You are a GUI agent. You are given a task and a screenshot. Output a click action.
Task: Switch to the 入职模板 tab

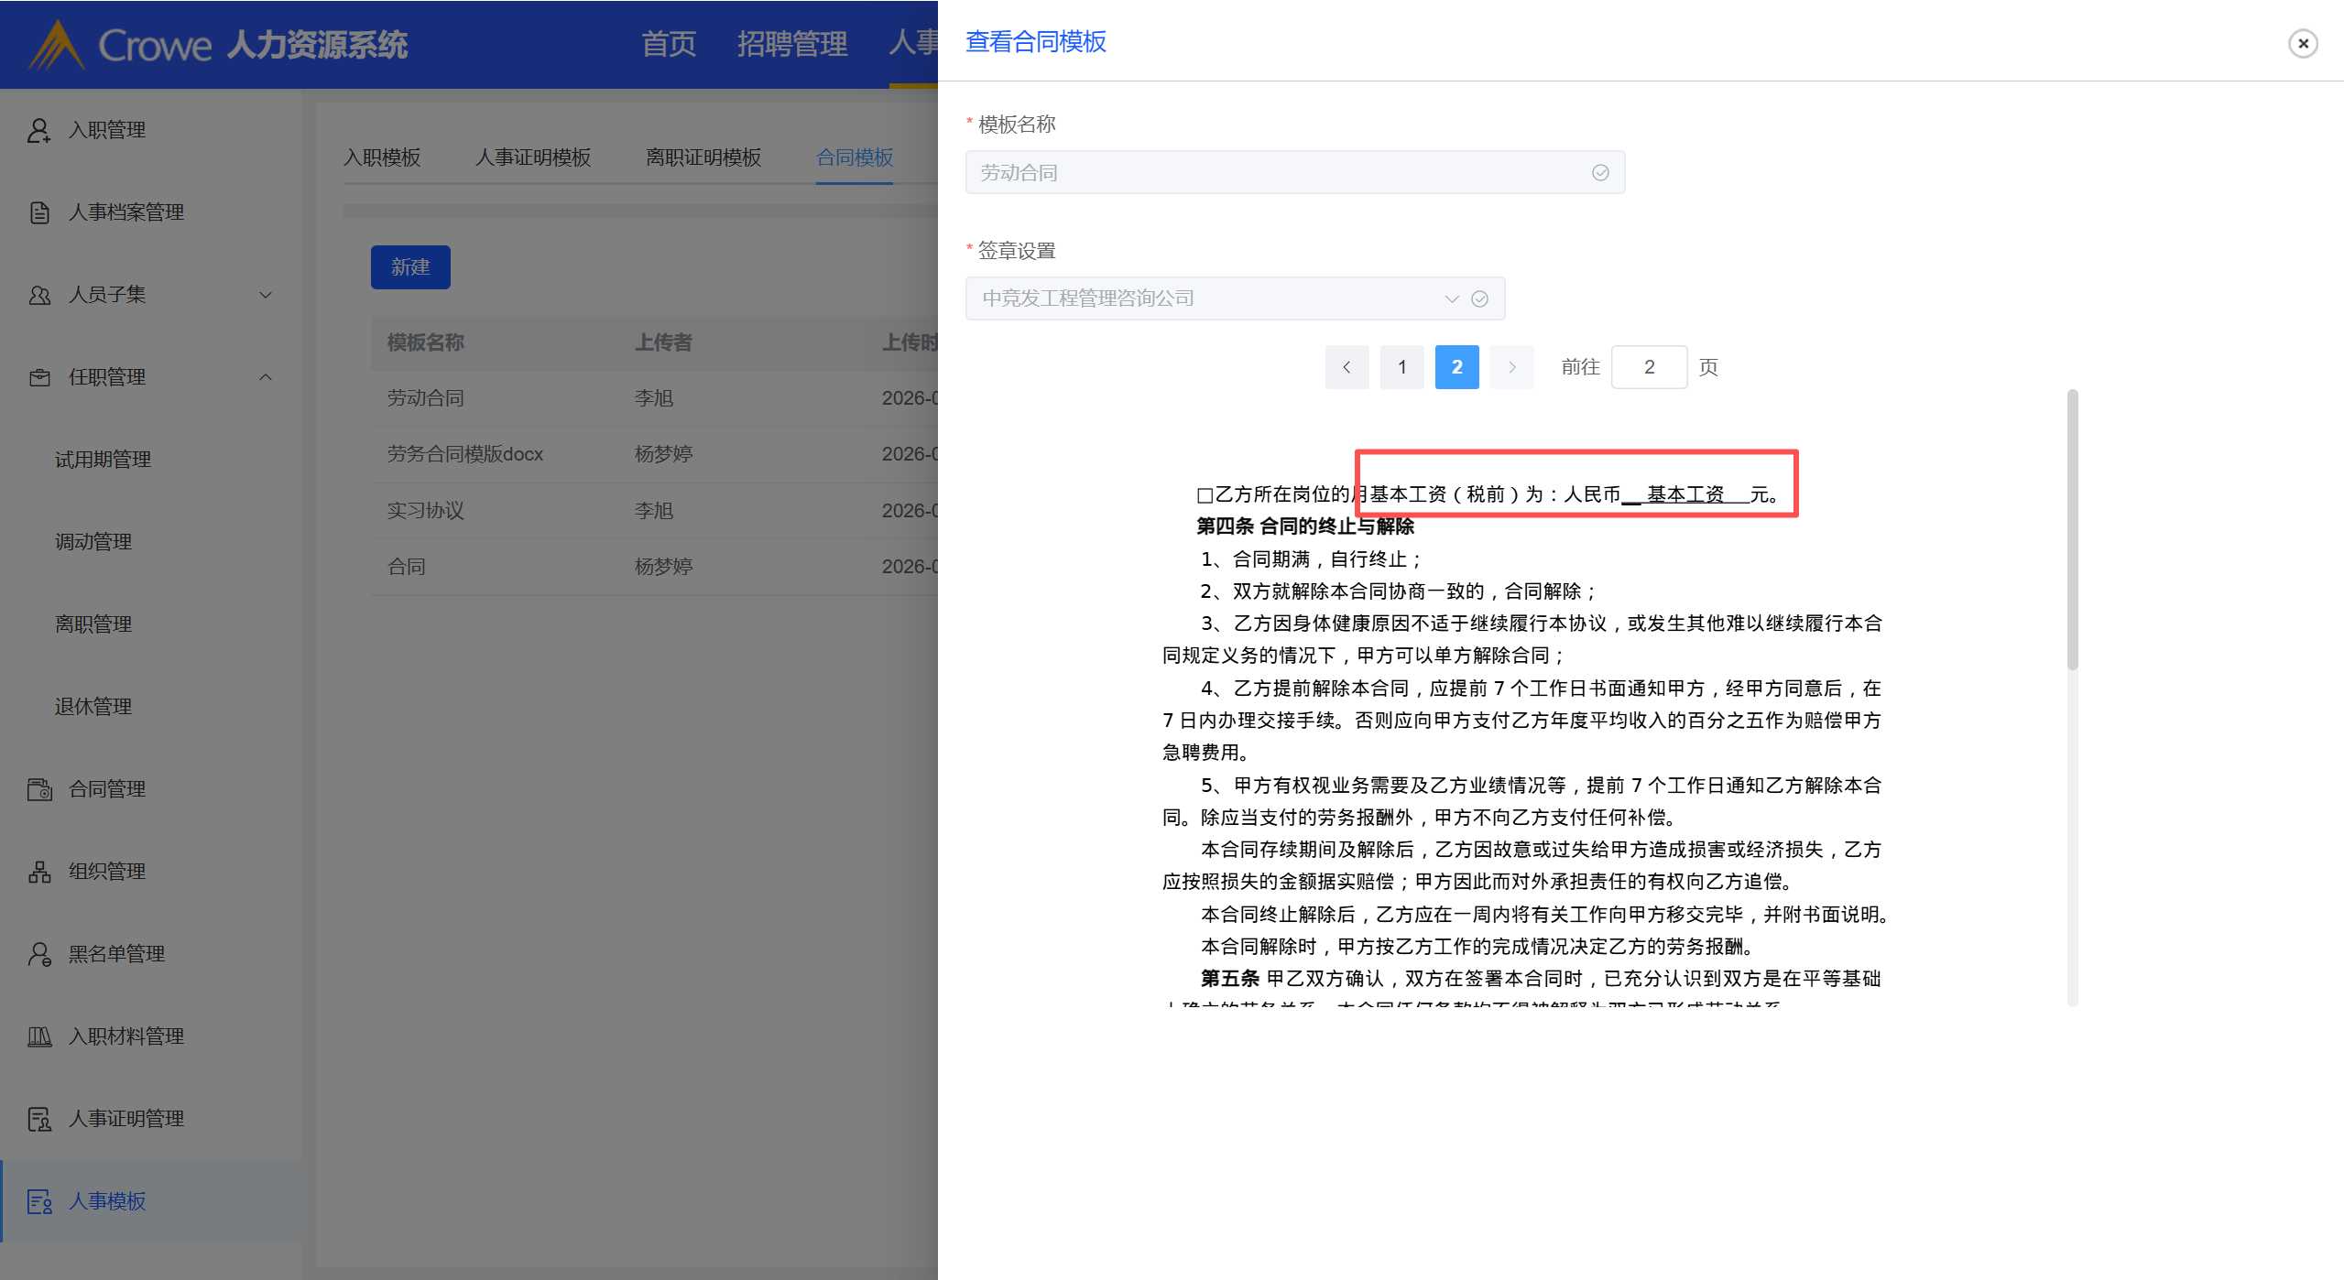[382, 157]
